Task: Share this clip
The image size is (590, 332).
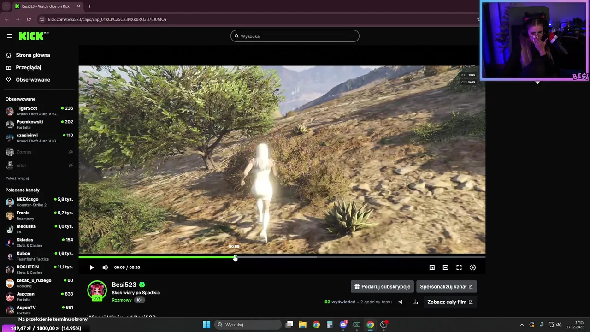Action: coord(401,302)
